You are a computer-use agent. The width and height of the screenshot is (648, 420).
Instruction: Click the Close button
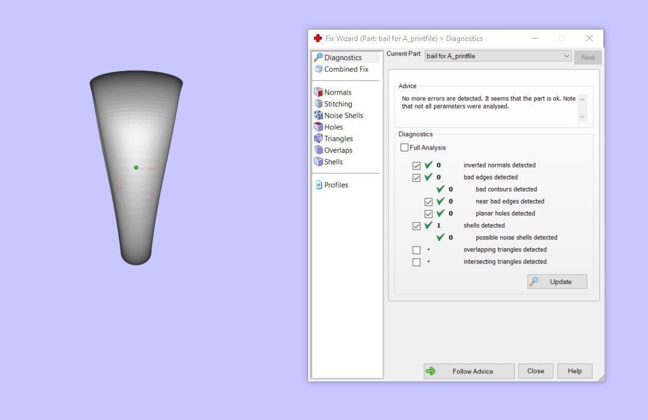coord(536,371)
